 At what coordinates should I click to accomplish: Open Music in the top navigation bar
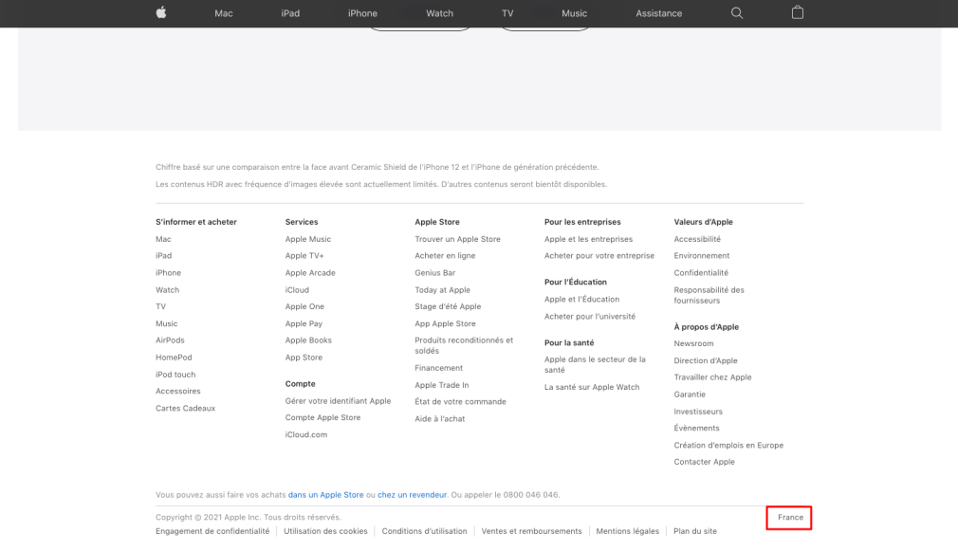tap(574, 13)
